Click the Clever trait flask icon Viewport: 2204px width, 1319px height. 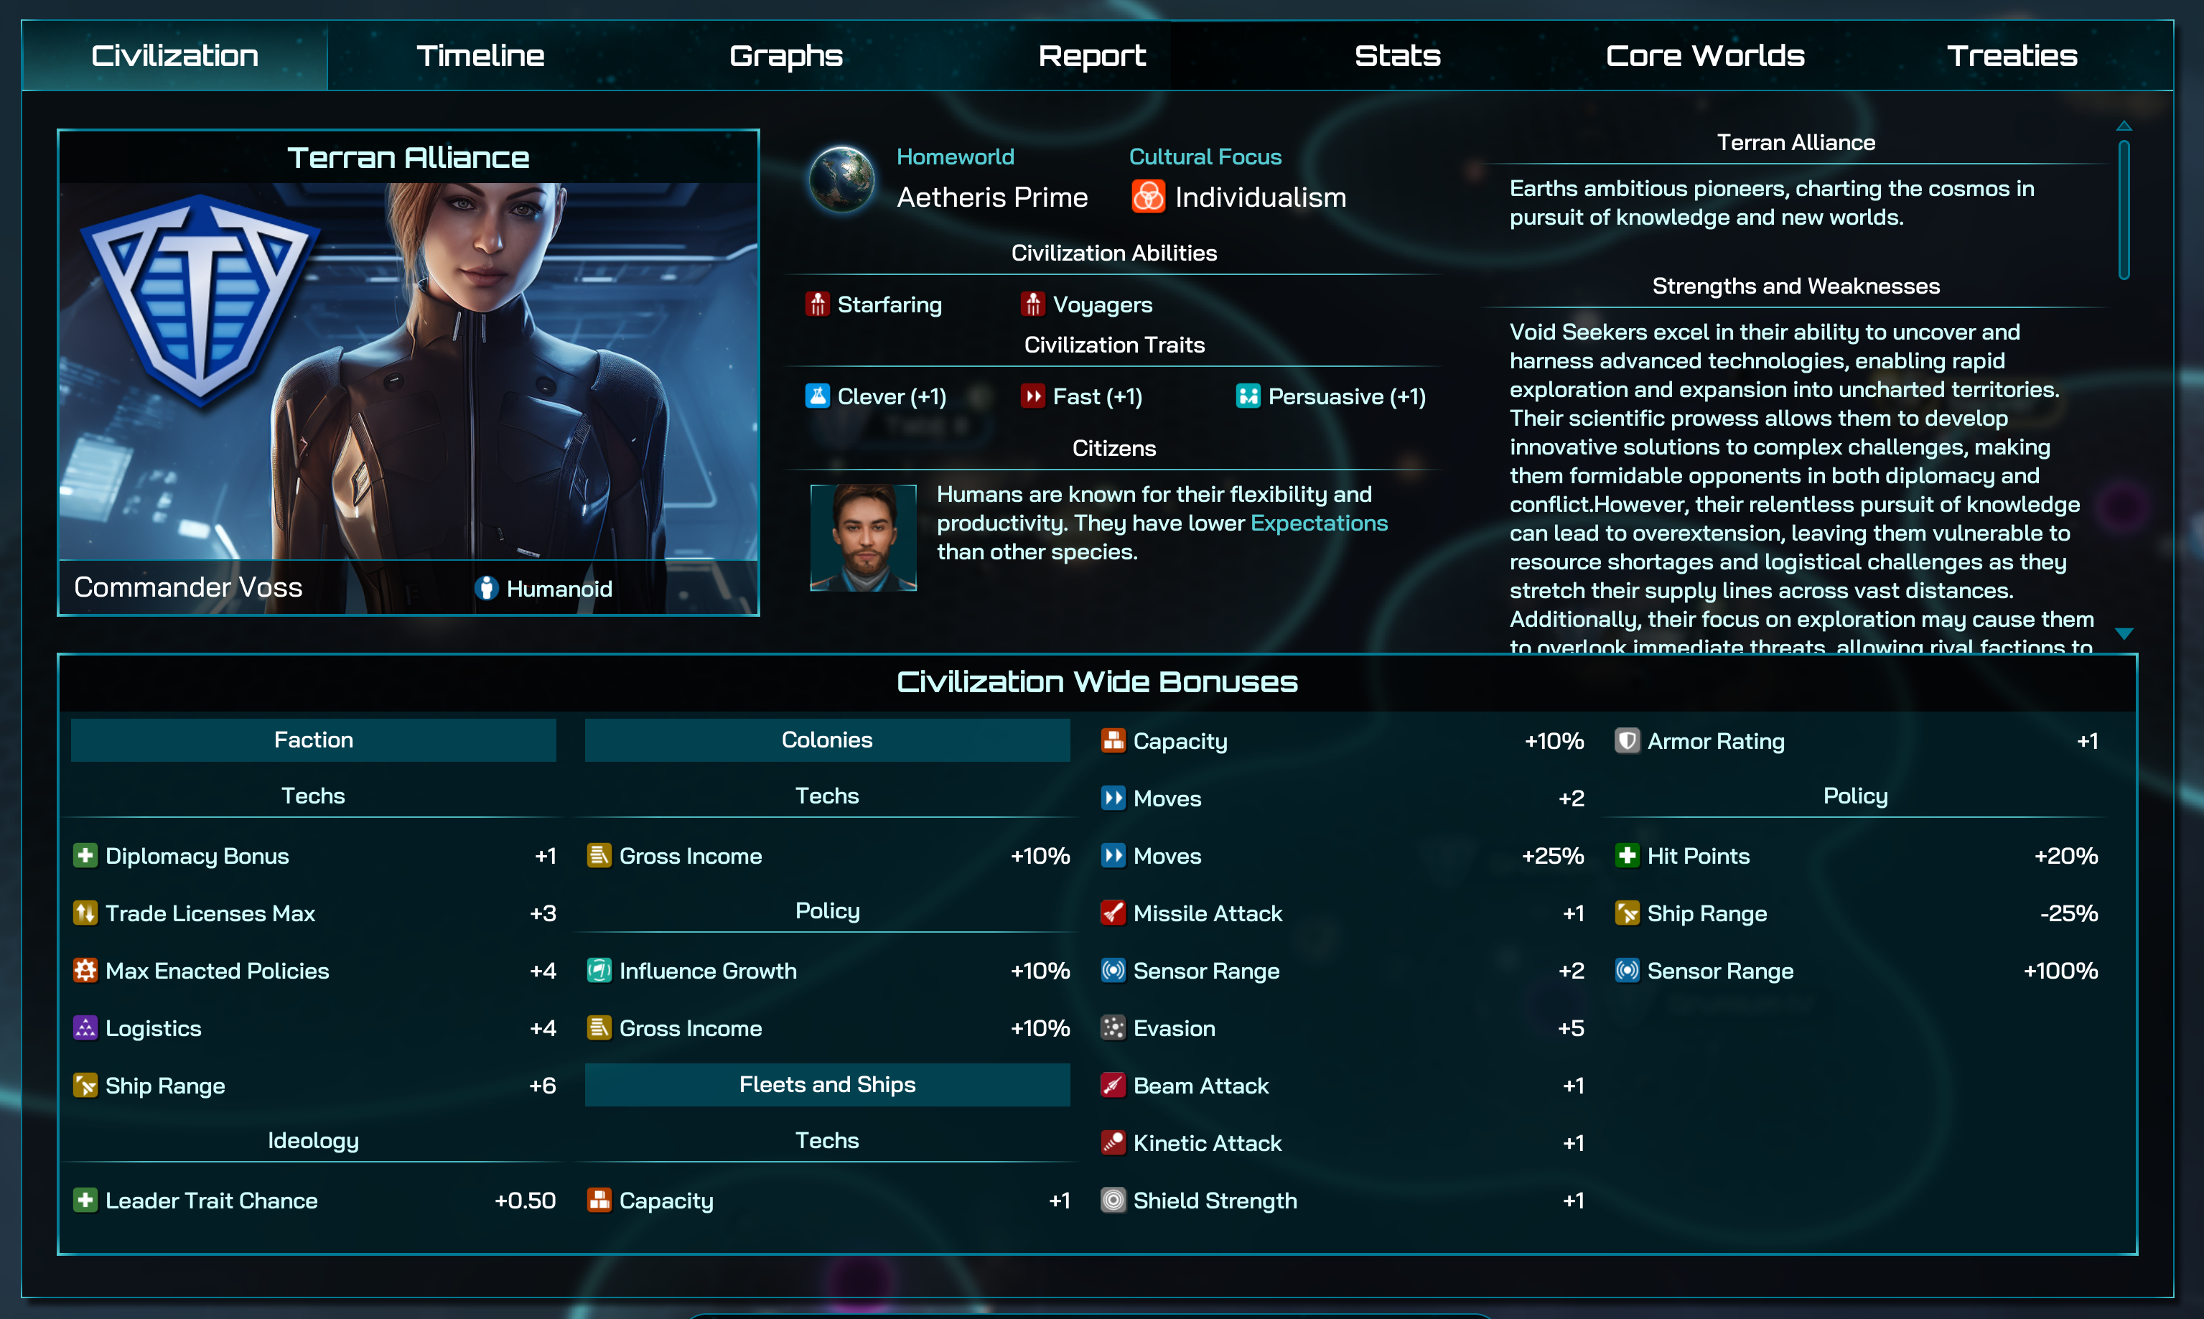point(818,396)
